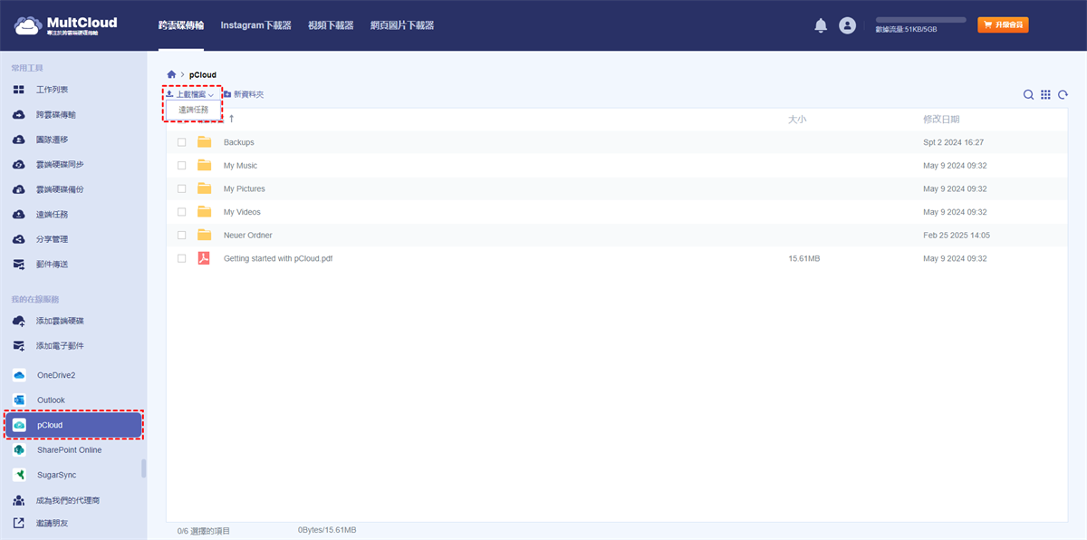Open 郵件傳送 email migration in sidebar
The image size is (1087, 540).
tap(52, 265)
